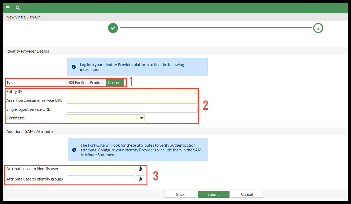Click the step 2 circle indicator
The height and width of the screenshot is (204, 351).
318,28
